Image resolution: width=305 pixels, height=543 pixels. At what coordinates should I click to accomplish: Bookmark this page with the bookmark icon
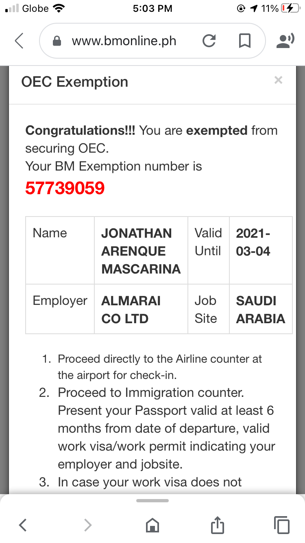[244, 41]
